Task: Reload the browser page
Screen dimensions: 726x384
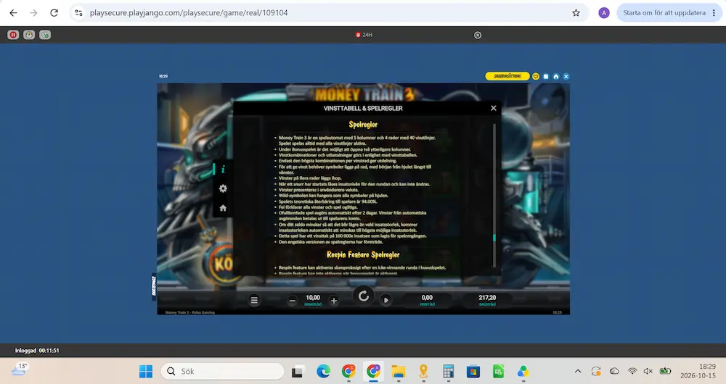Action: click(x=54, y=13)
